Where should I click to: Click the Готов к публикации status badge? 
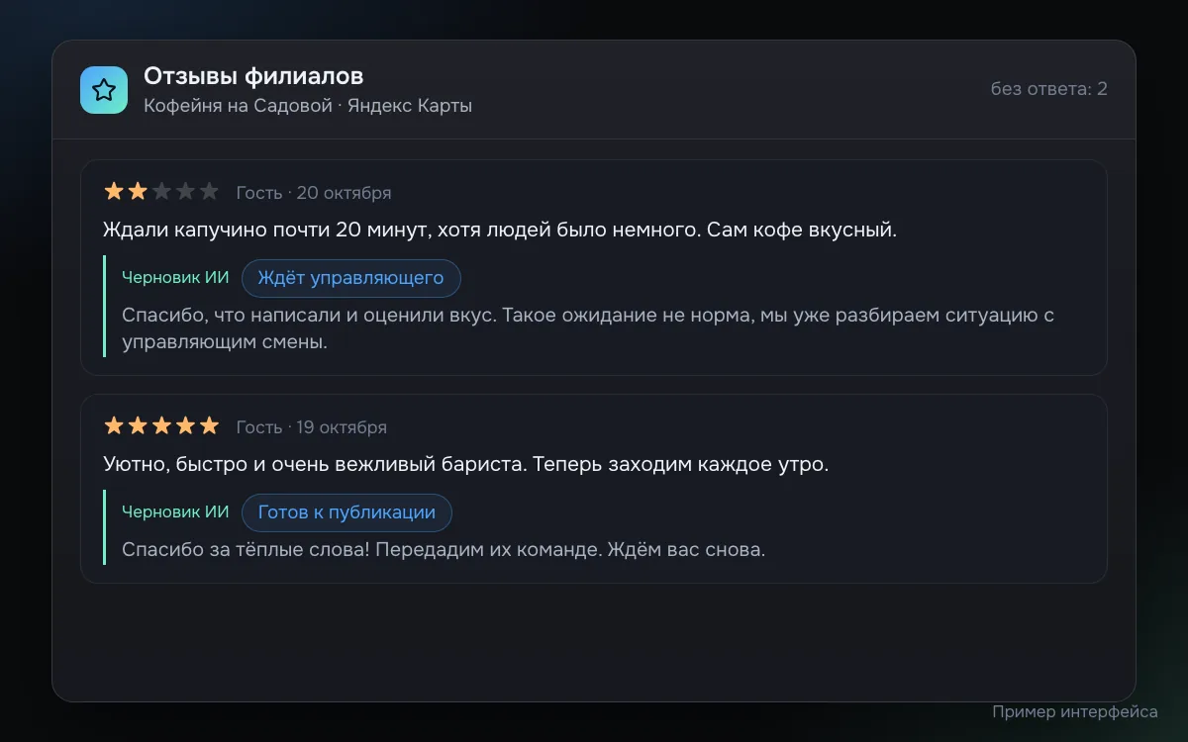click(346, 512)
